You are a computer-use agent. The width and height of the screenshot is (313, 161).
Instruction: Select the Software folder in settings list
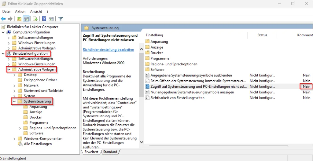[157, 70]
